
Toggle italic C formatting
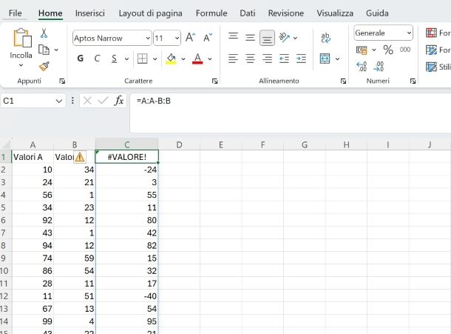[x=97, y=59]
